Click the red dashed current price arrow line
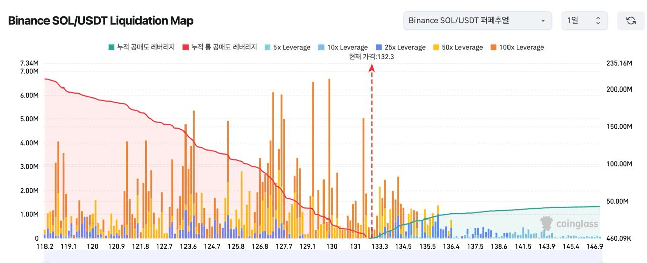647x263 pixels. point(372,152)
